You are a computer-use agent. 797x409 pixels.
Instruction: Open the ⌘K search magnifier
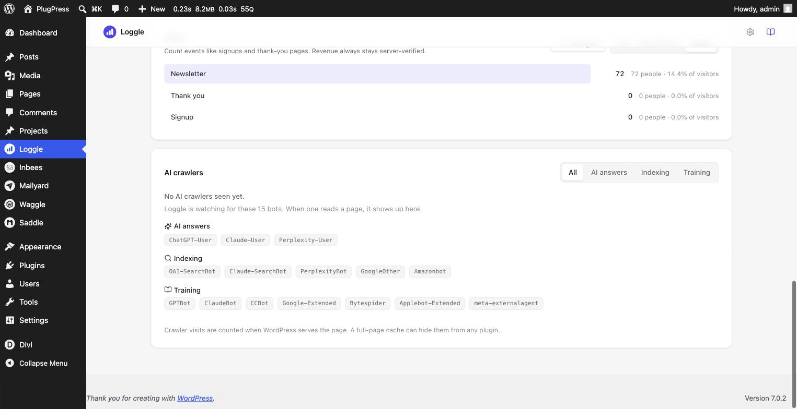pyautogui.click(x=83, y=9)
